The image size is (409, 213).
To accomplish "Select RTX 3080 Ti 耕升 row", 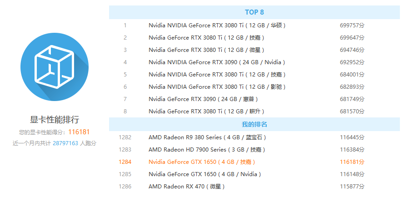I will coord(206,112).
